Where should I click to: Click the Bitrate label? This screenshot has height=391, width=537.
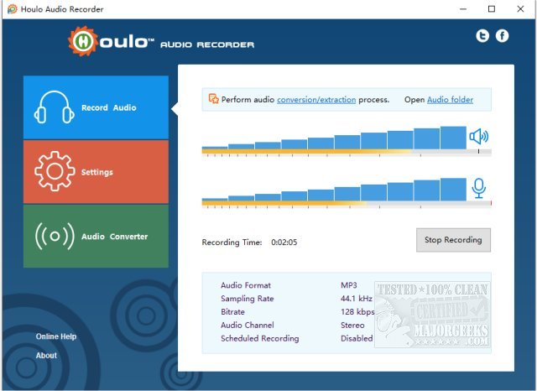click(233, 312)
